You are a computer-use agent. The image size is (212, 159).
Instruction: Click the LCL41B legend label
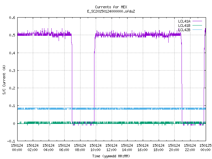tap(184, 26)
